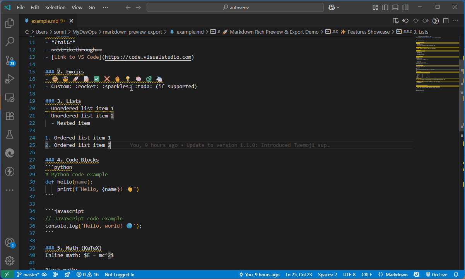The width and height of the screenshot is (465, 279).
Task: Open Copilot status icon in status bar
Action: (416, 275)
